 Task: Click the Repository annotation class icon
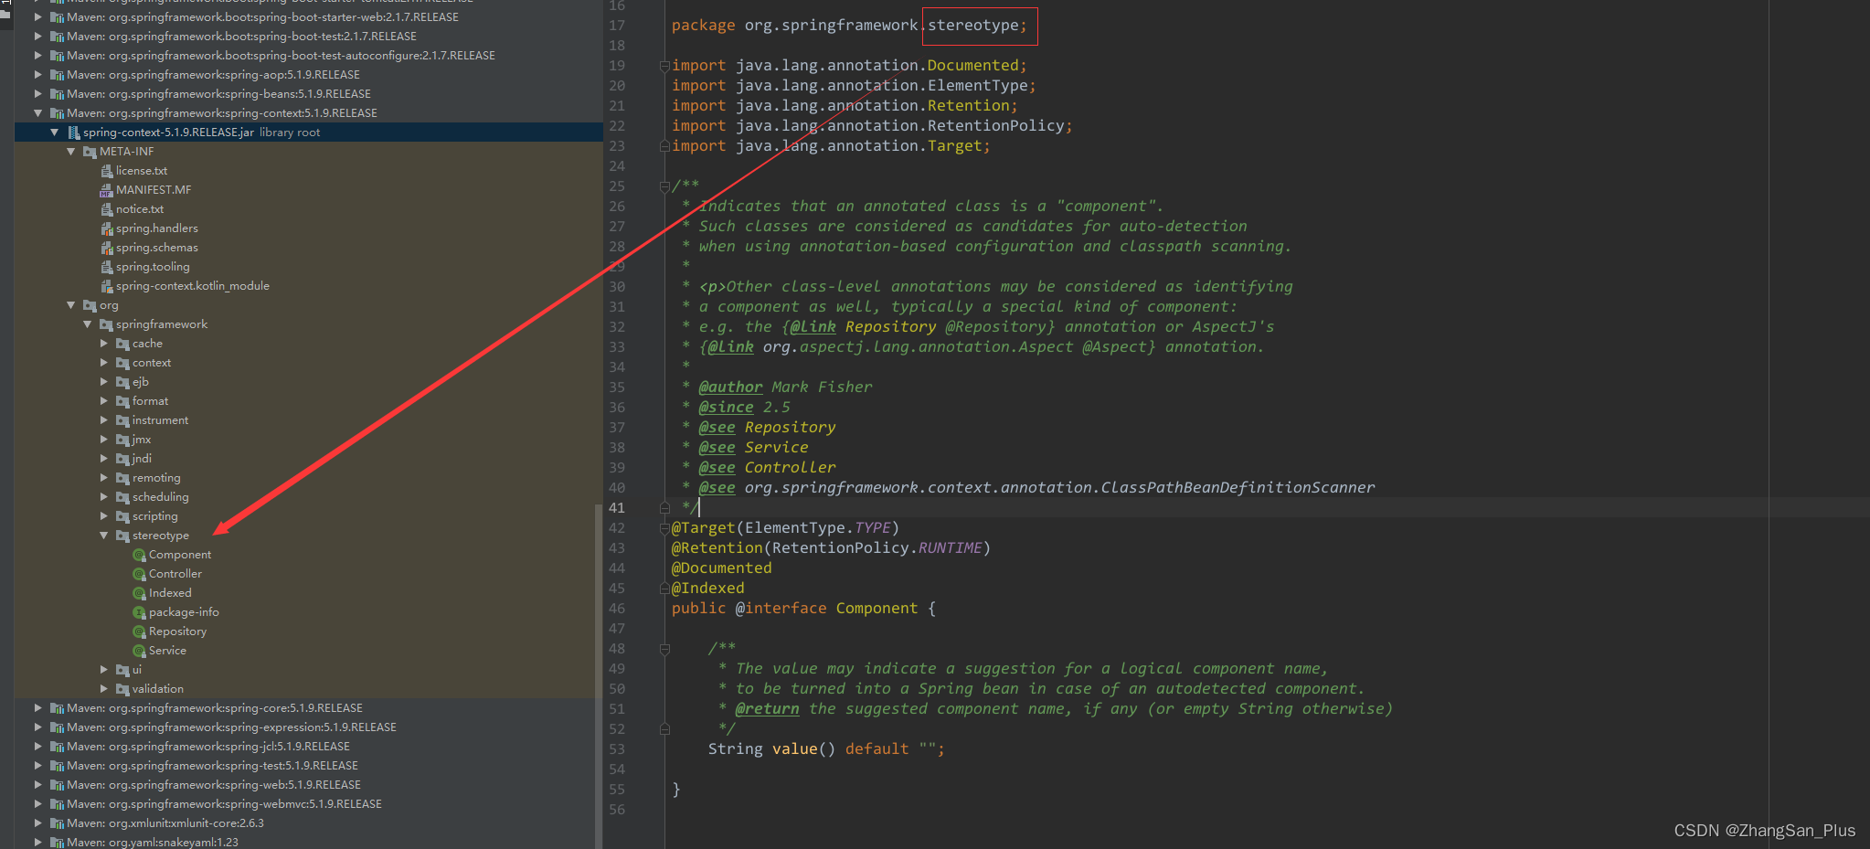point(139,631)
